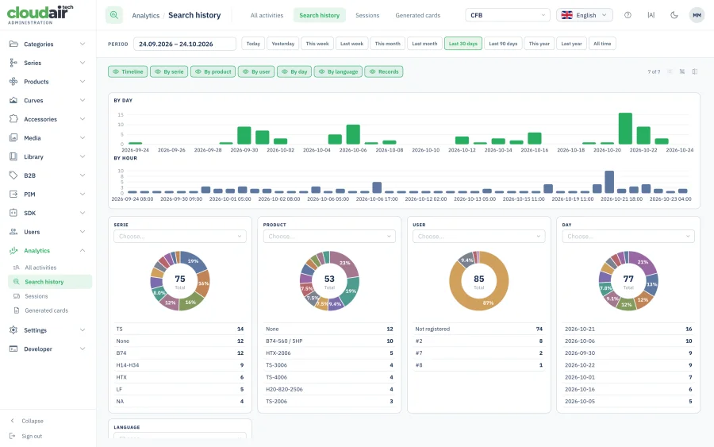Image resolution: width=714 pixels, height=447 pixels.
Task: Click the Library book icon in sidebar
Action: point(13,156)
